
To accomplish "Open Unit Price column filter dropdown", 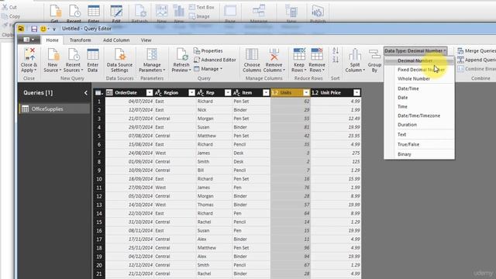I will tap(356, 92).
